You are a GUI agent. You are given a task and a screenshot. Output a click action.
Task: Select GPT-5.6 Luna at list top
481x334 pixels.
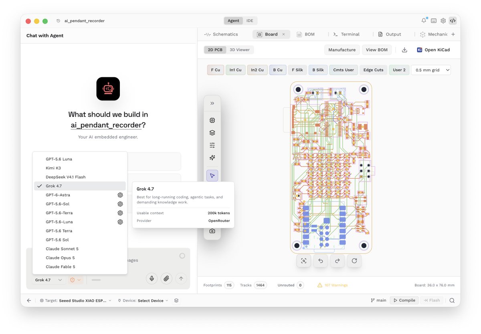(80, 159)
